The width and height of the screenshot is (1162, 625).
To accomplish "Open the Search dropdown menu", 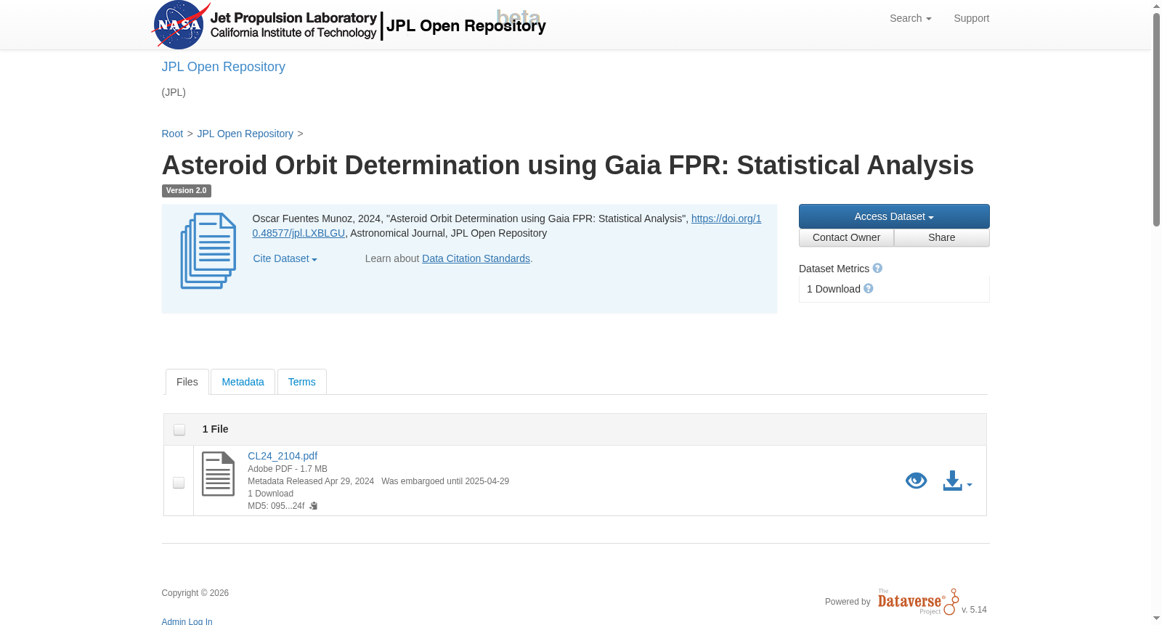I will point(910,18).
